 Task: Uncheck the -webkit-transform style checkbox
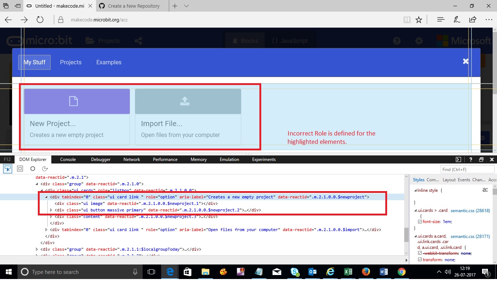click(420, 253)
